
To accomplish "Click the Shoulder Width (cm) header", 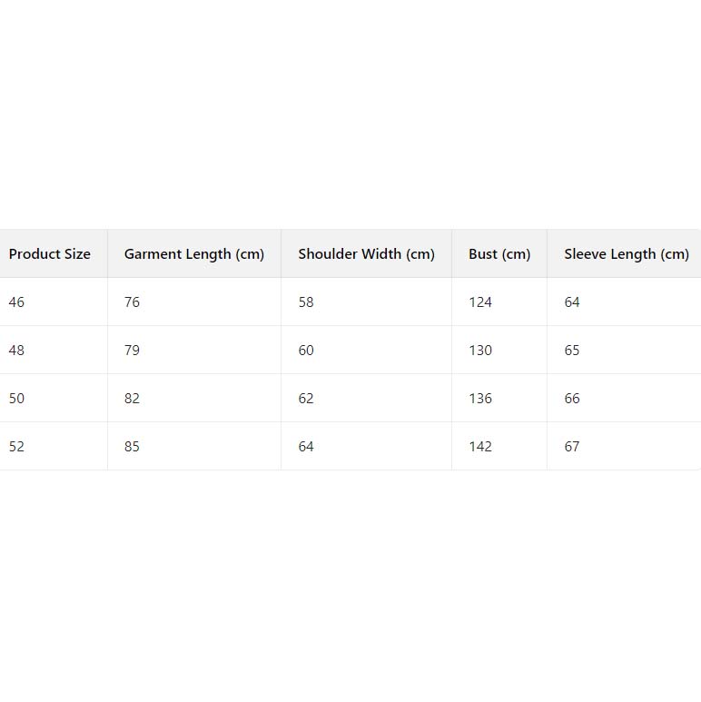I will point(366,254).
